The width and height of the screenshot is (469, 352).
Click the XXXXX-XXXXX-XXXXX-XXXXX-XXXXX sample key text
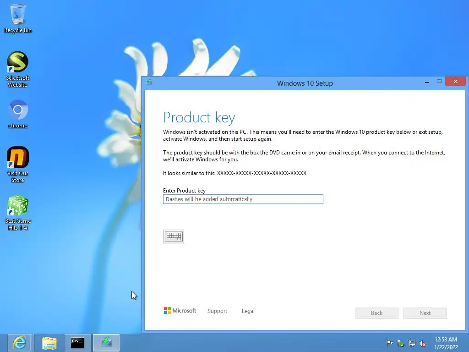tap(262, 173)
